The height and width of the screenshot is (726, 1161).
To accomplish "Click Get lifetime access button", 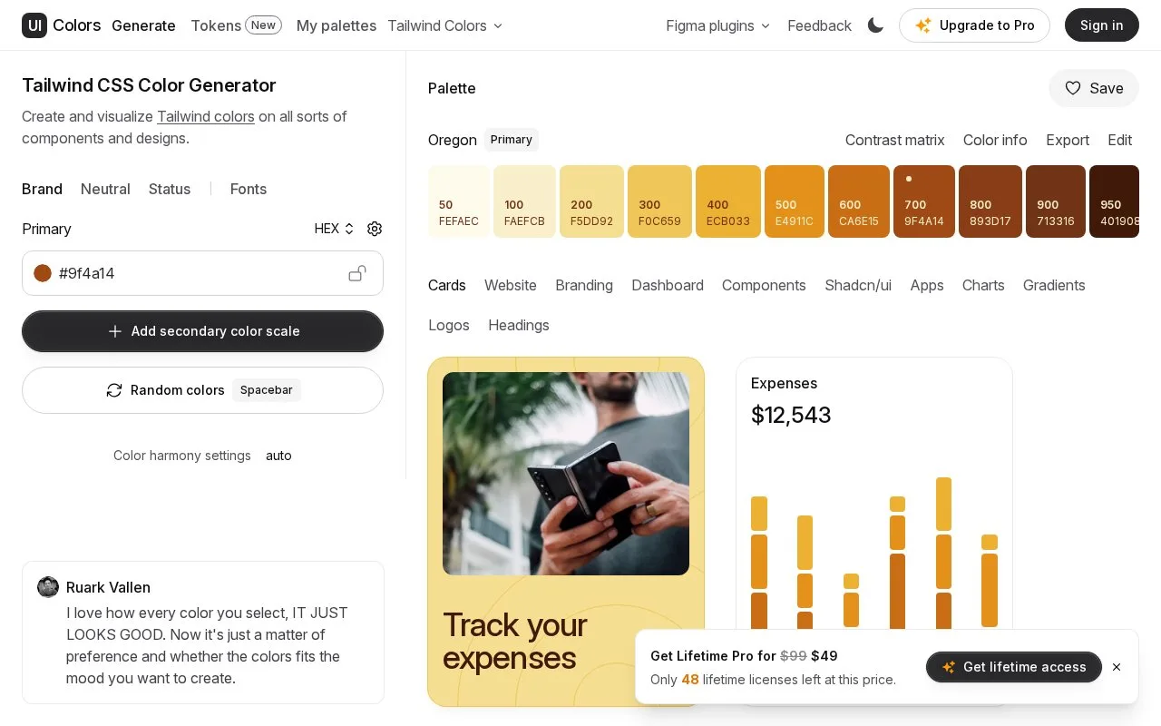I will click(1014, 667).
